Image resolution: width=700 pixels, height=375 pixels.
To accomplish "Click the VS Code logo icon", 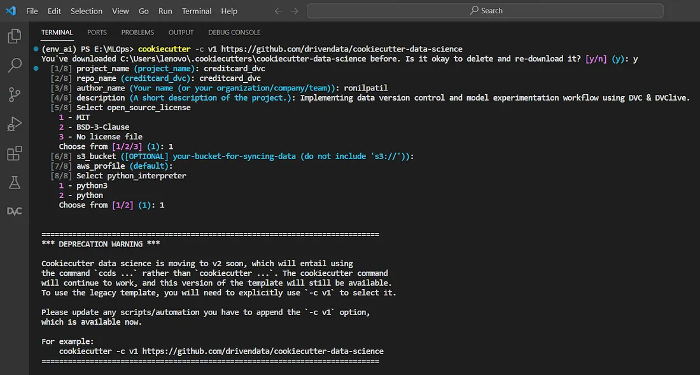I will tap(11, 11).
